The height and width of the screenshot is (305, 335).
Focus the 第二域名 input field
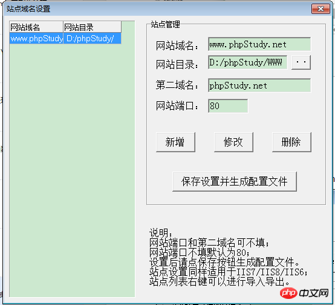click(x=259, y=85)
